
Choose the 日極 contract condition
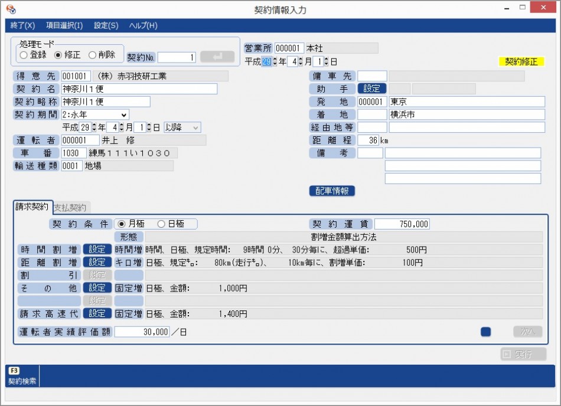click(x=161, y=224)
